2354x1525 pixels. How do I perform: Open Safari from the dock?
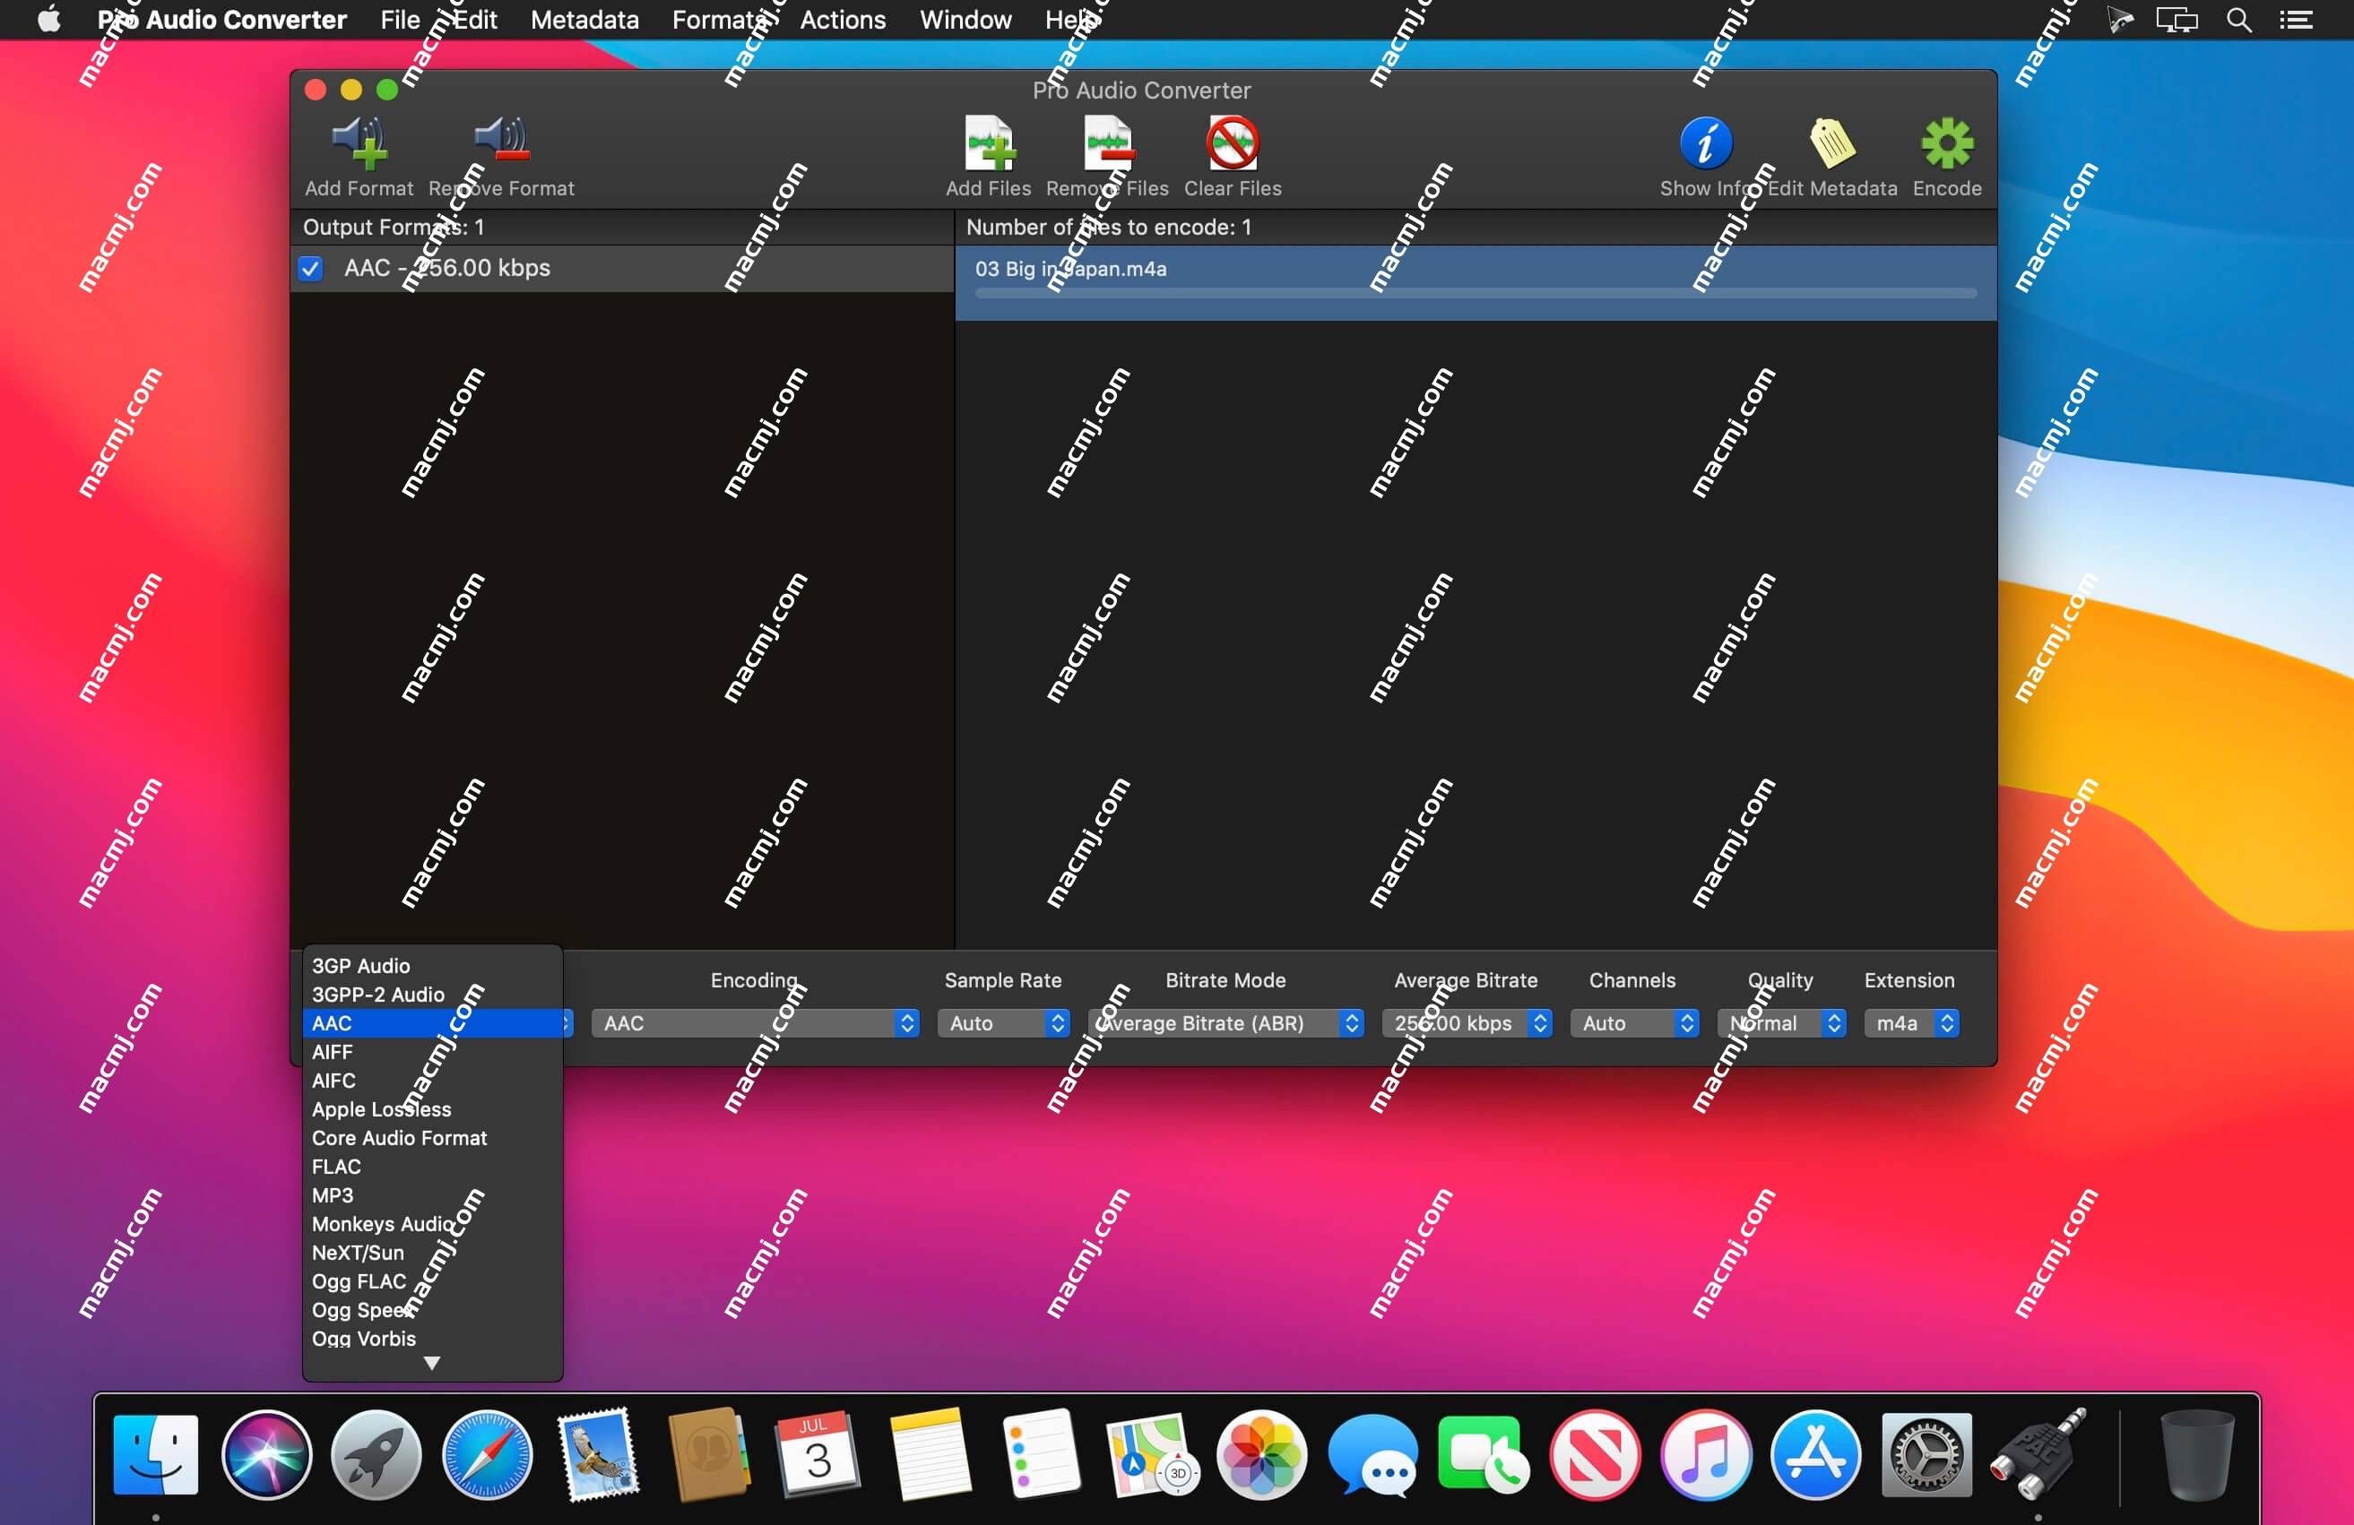point(487,1454)
